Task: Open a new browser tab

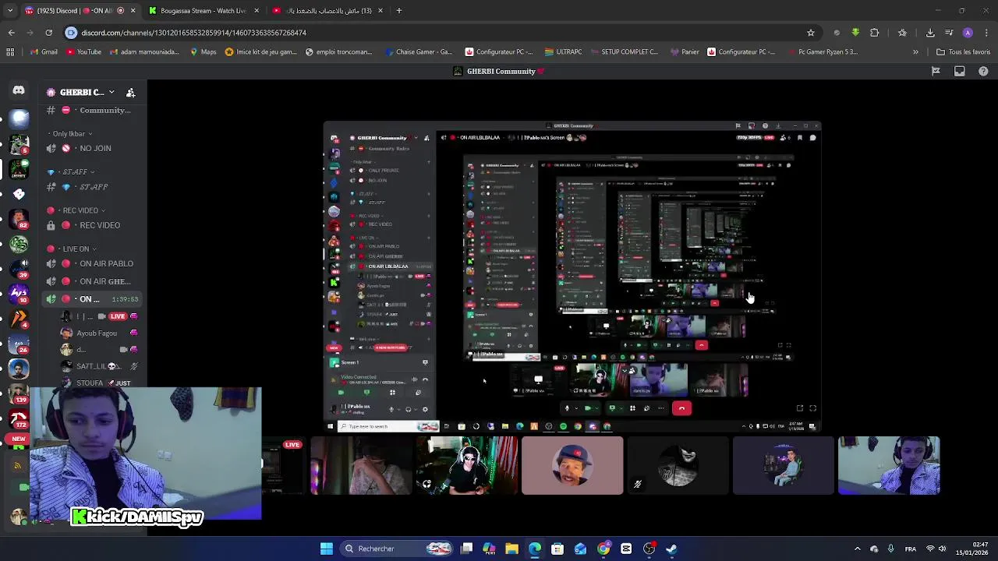Action: pos(398,10)
